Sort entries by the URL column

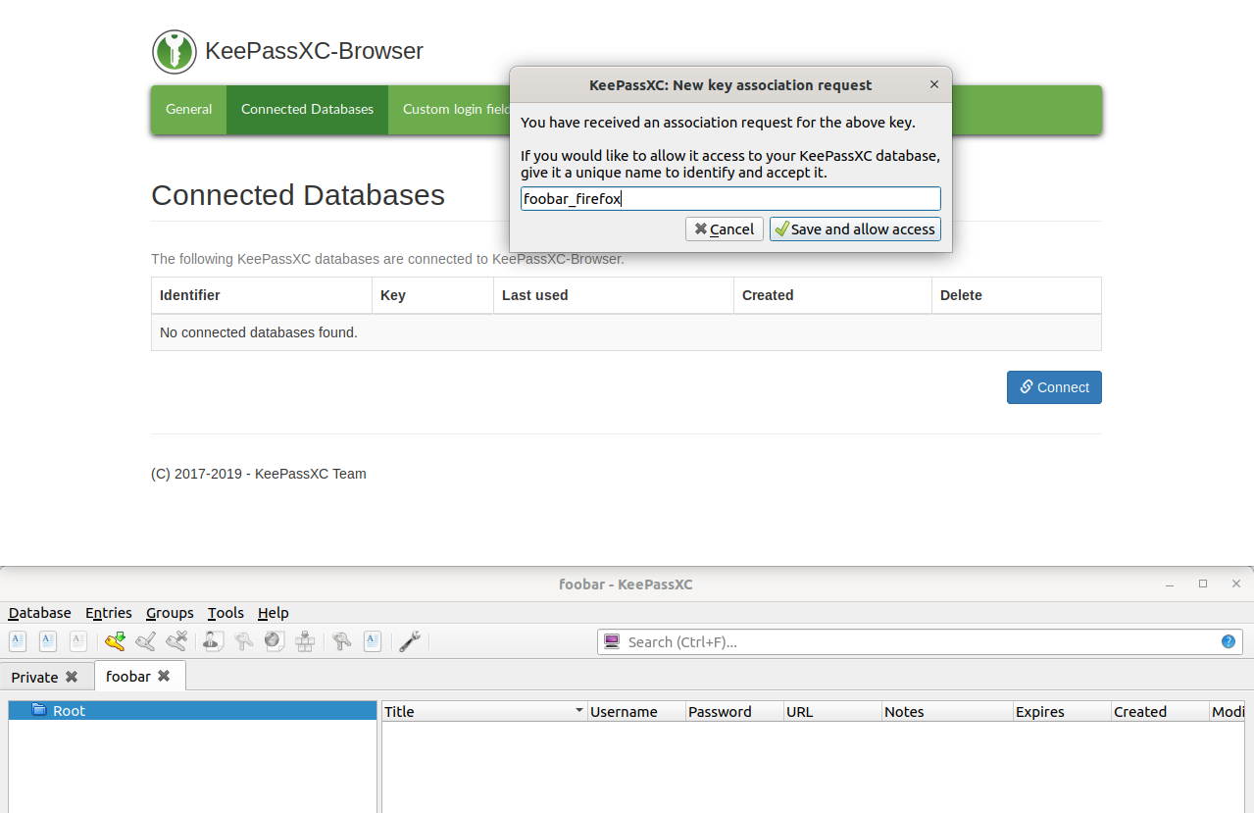[832, 711]
